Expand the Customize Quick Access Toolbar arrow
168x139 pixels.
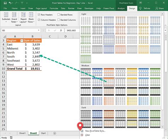(x=27, y=3)
